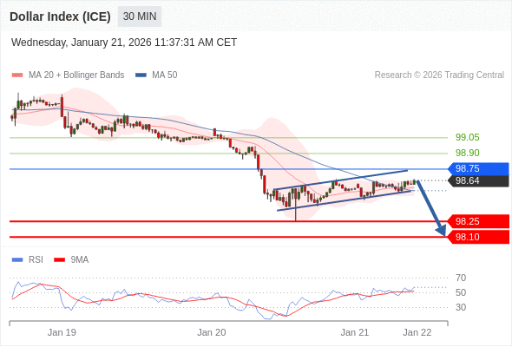Click the Dollar Index (ICE) title
This screenshot has height=347, width=512.
60,16
